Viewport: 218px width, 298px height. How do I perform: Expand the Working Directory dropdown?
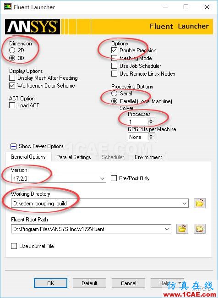coord(185,204)
